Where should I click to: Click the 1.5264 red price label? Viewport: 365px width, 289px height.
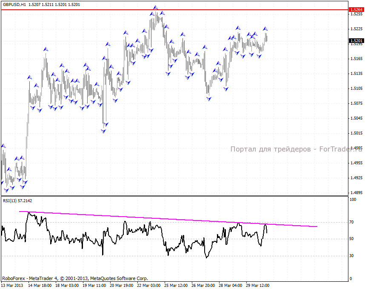355,9
